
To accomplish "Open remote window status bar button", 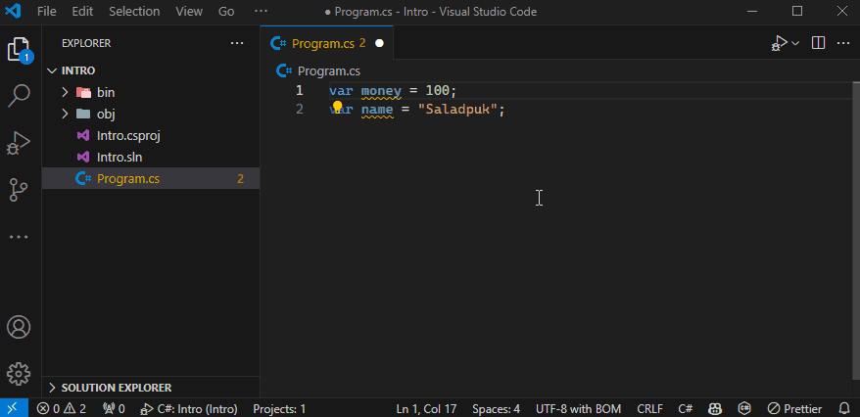I will 14,408.
